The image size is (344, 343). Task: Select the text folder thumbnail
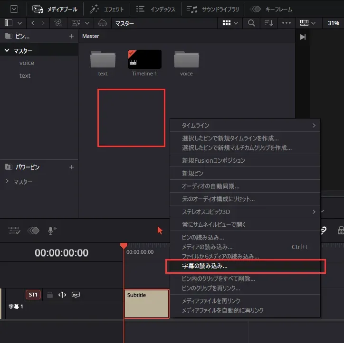pyautogui.click(x=103, y=59)
